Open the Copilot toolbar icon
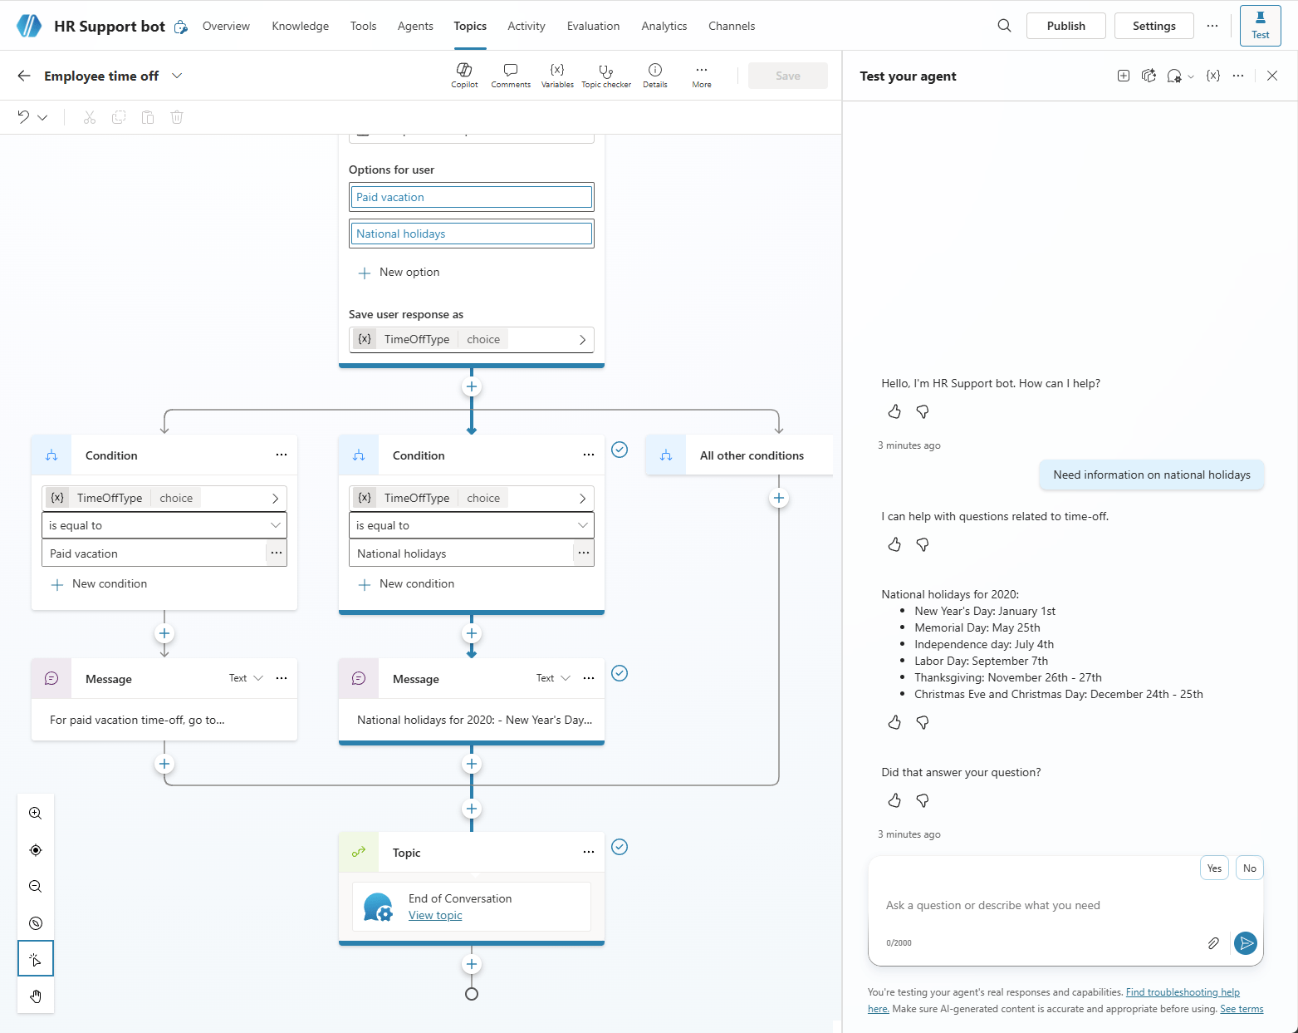Viewport: 1298px width, 1033px height. point(464,75)
